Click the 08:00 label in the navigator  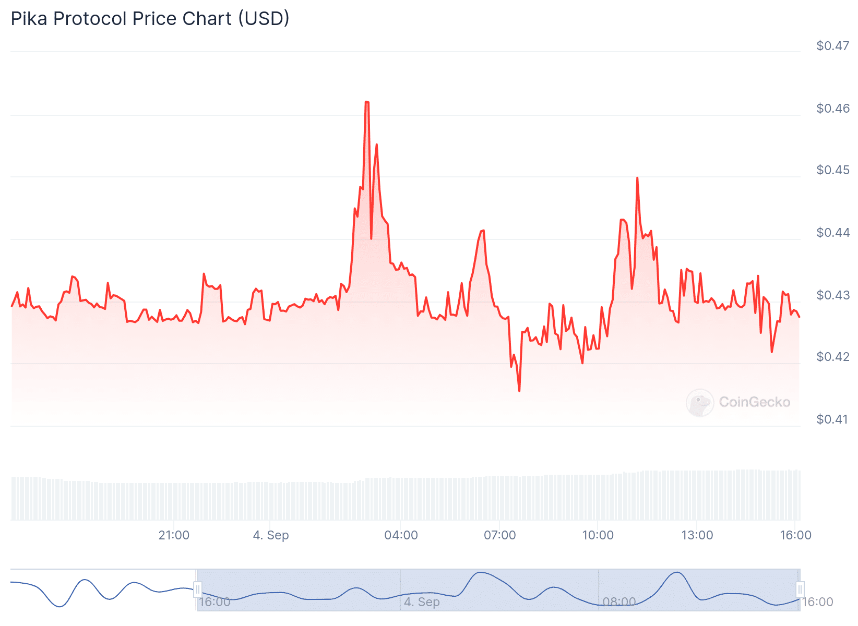click(619, 602)
